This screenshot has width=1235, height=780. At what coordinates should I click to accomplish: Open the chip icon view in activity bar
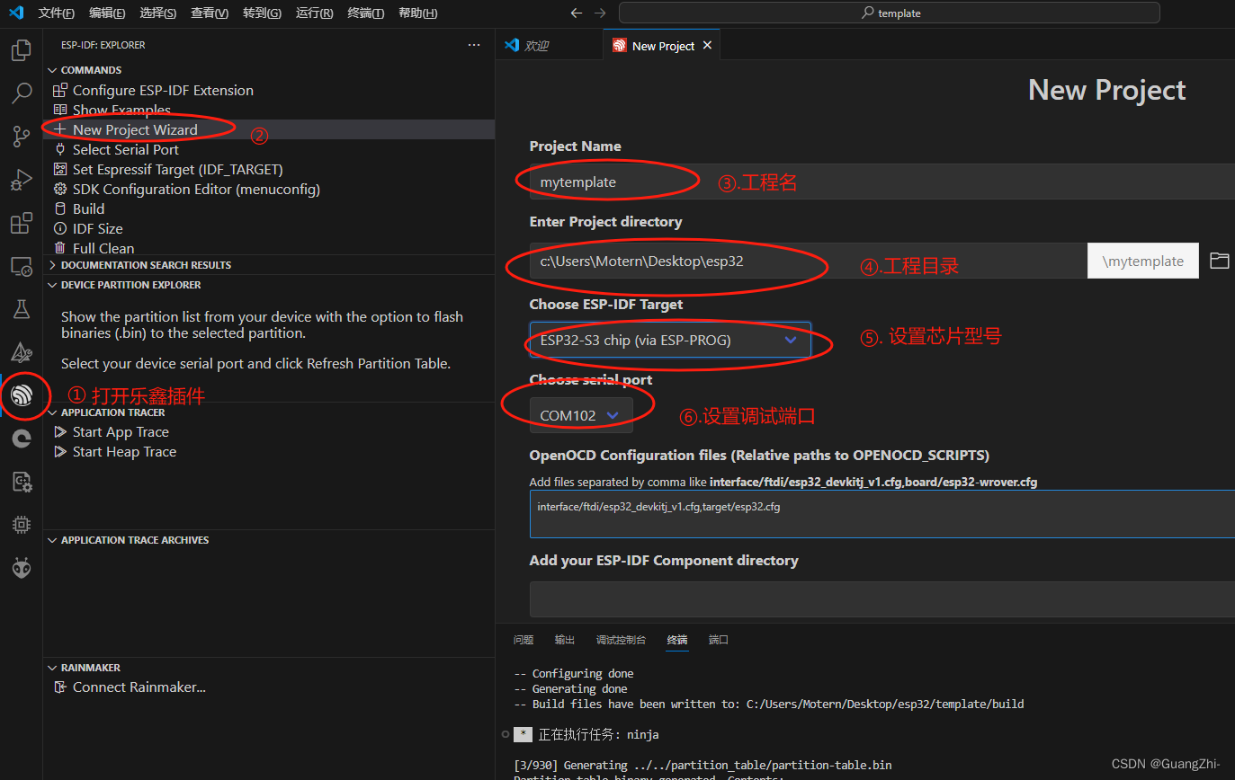point(21,525)
